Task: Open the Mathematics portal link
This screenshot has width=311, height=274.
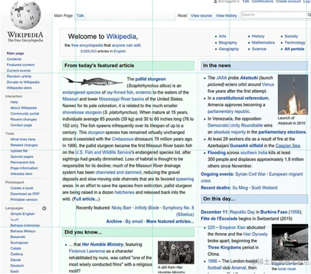Action: tap(263, 43)
